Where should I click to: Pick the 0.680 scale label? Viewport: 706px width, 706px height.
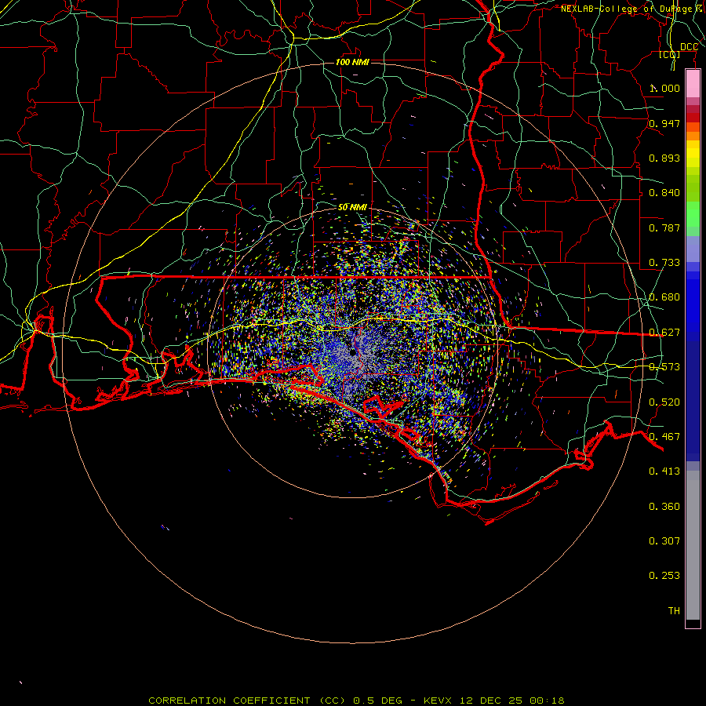click(664, 297)
